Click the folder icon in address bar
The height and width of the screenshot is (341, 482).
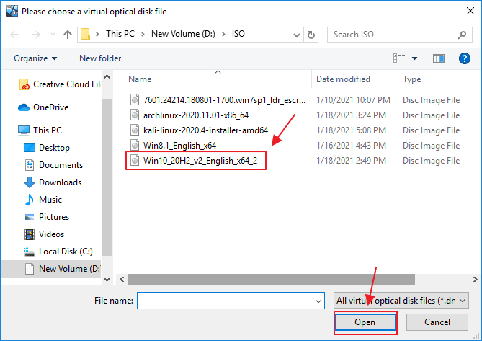pos(85,34)
